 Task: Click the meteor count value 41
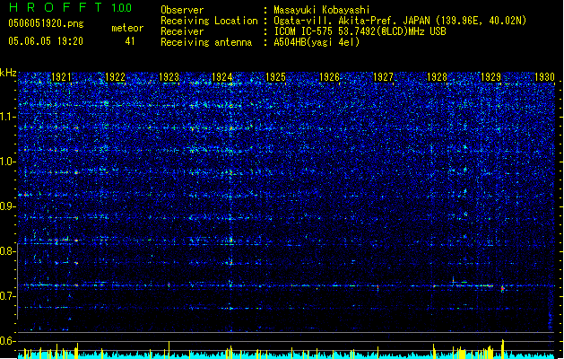[130, 41]
